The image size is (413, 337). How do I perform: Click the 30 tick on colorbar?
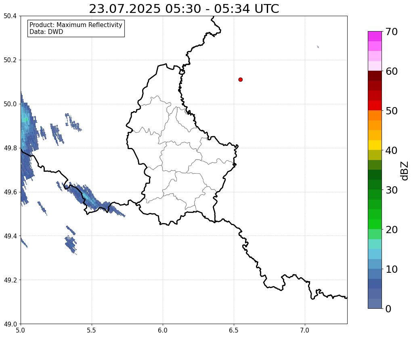click(392, 190)
